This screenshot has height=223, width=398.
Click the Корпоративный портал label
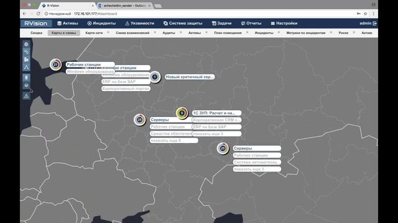pyautogui.click(x=126, y=89)
